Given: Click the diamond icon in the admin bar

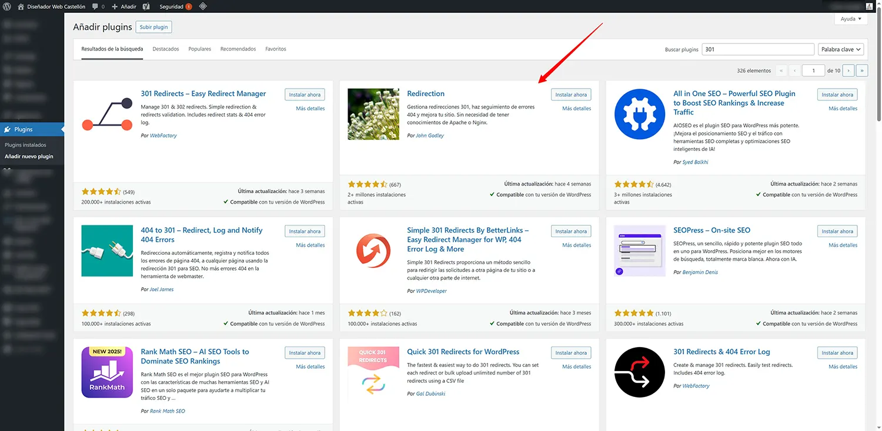Looking at the screenshot, I should tap(202, 6).
